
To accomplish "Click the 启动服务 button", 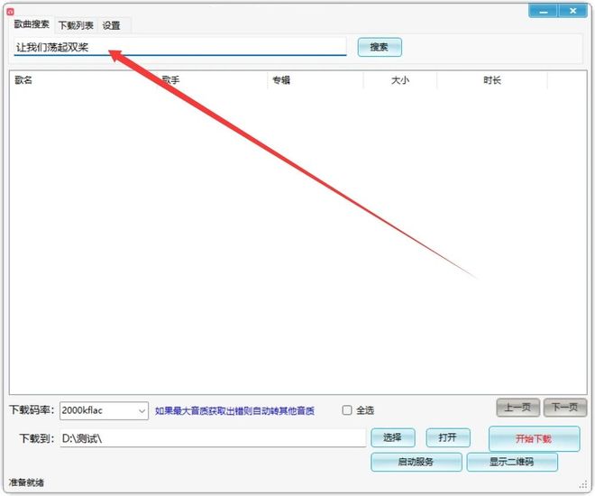I will point(416,462).
